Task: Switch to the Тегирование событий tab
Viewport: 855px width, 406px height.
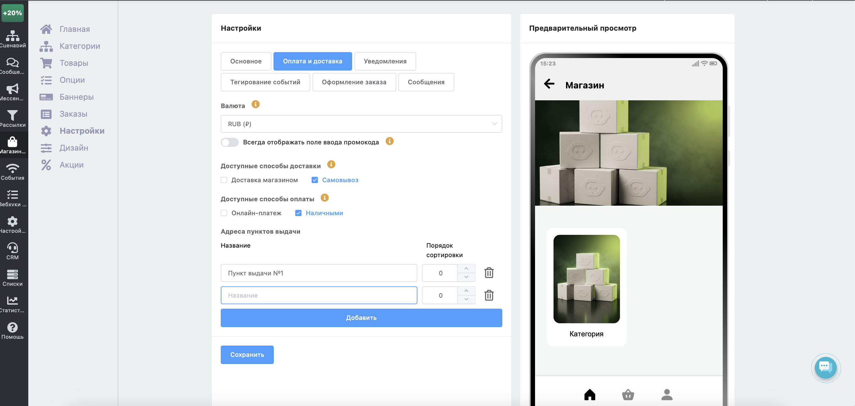Action: coord(265,82)
